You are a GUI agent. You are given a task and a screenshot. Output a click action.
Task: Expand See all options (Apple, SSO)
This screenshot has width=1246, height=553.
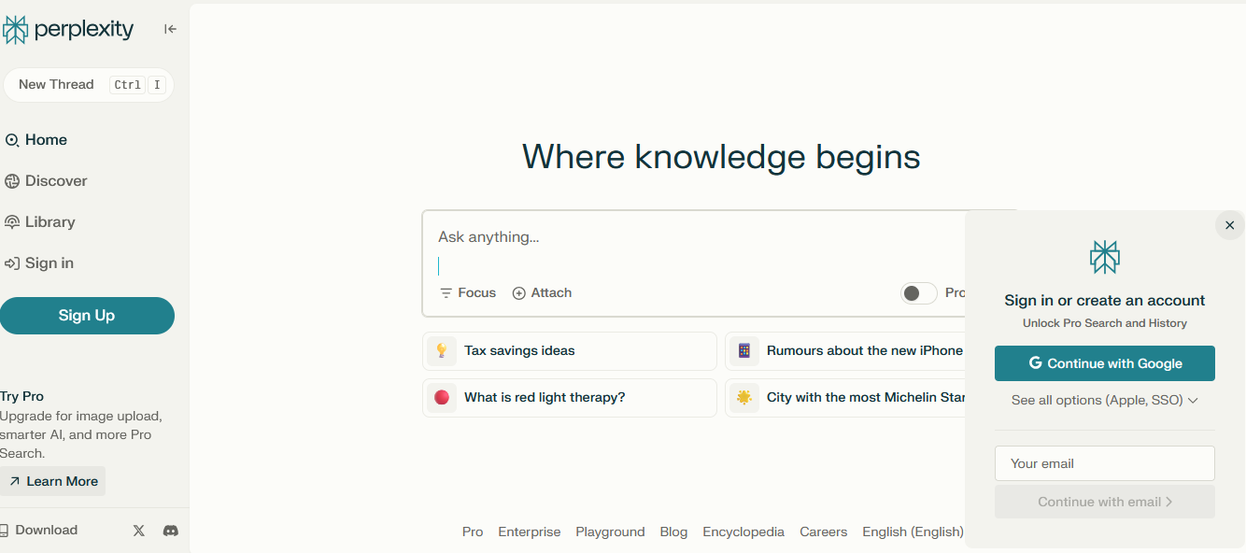[x=1105, y=400]
